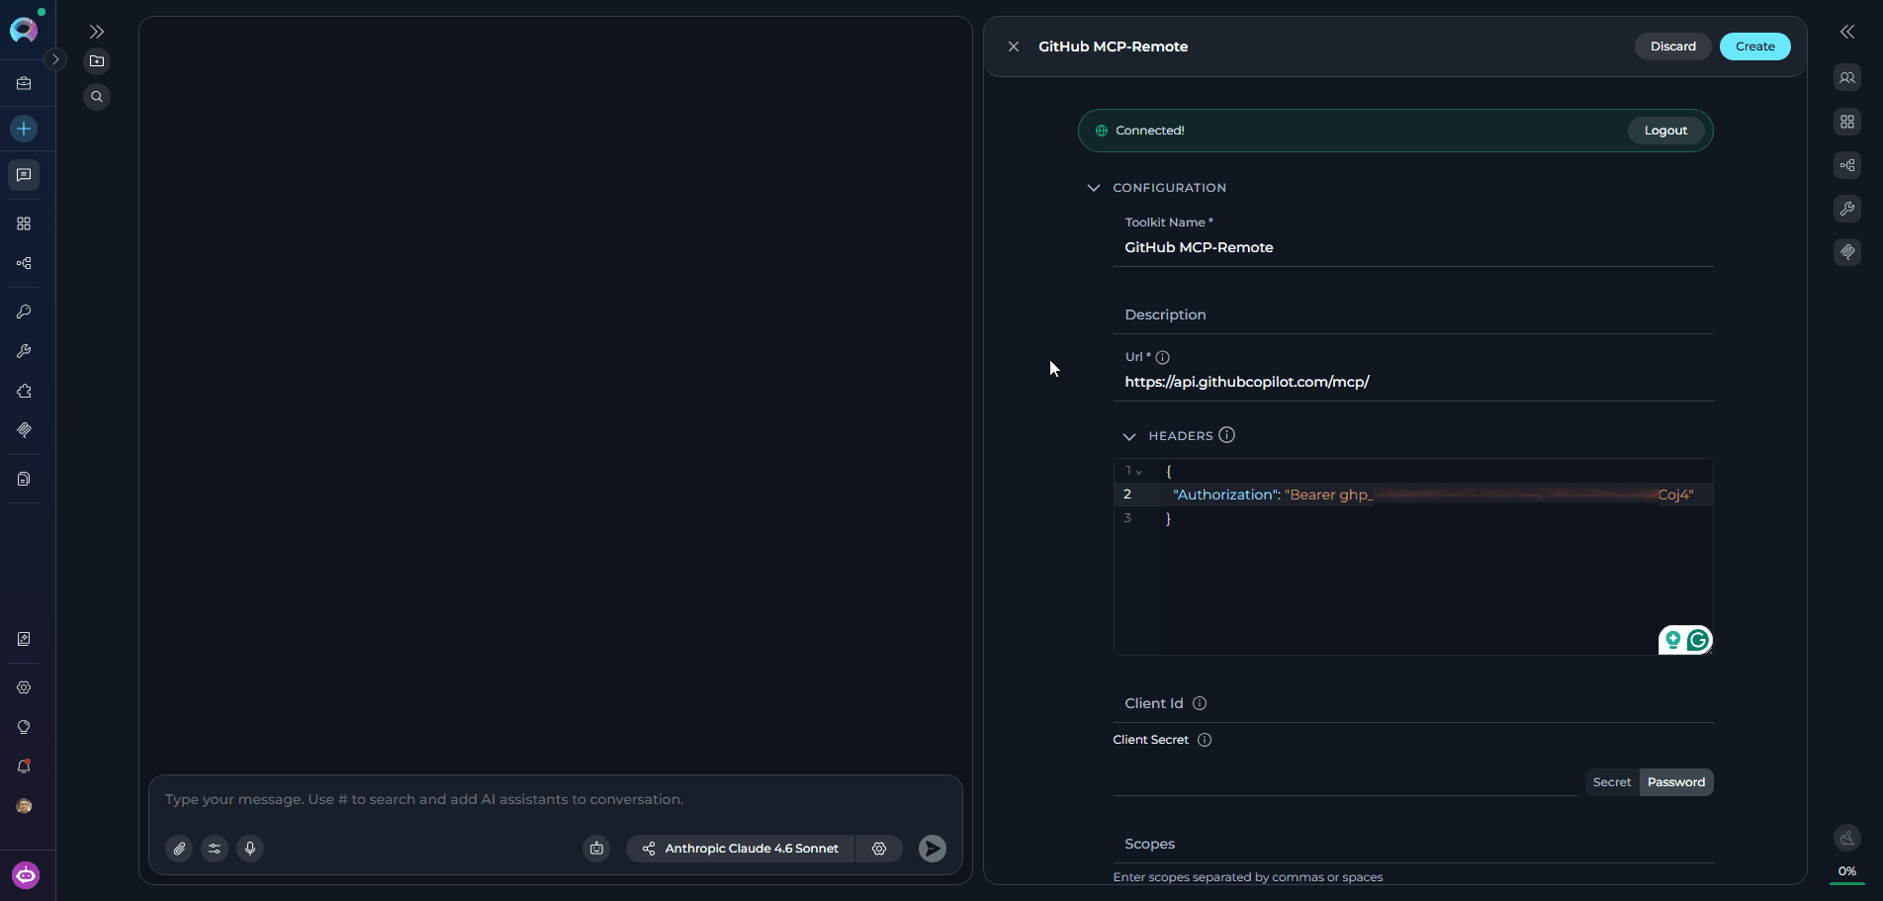Open the user avatar profile

coord(24,806)
